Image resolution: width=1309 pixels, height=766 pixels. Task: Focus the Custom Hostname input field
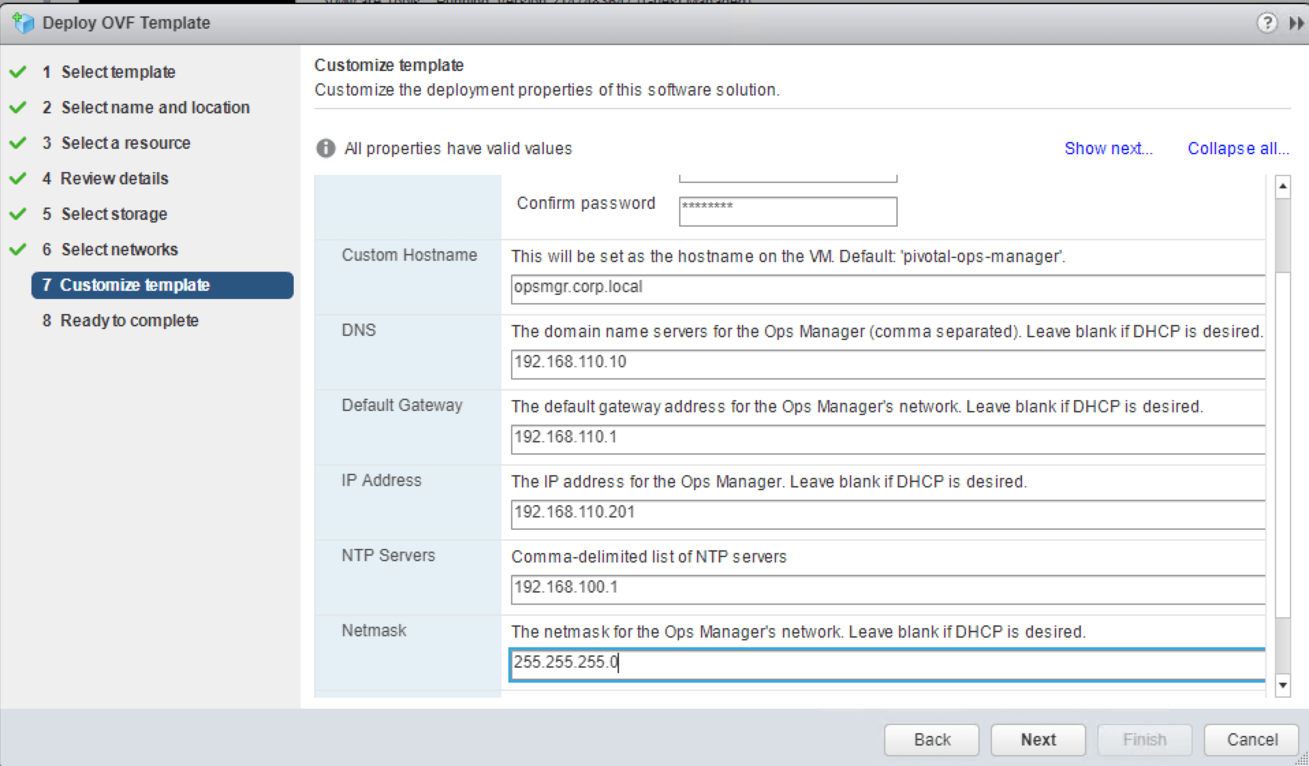click(x=887, y=288)
